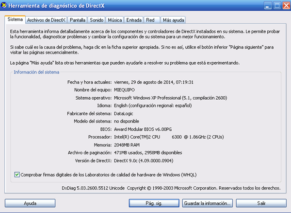Open the Entrada tab
291x213 pixels.
134,20
